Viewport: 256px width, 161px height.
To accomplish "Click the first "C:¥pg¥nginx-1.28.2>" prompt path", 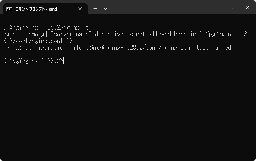I will pyautogui.click(x=32, y=27).
